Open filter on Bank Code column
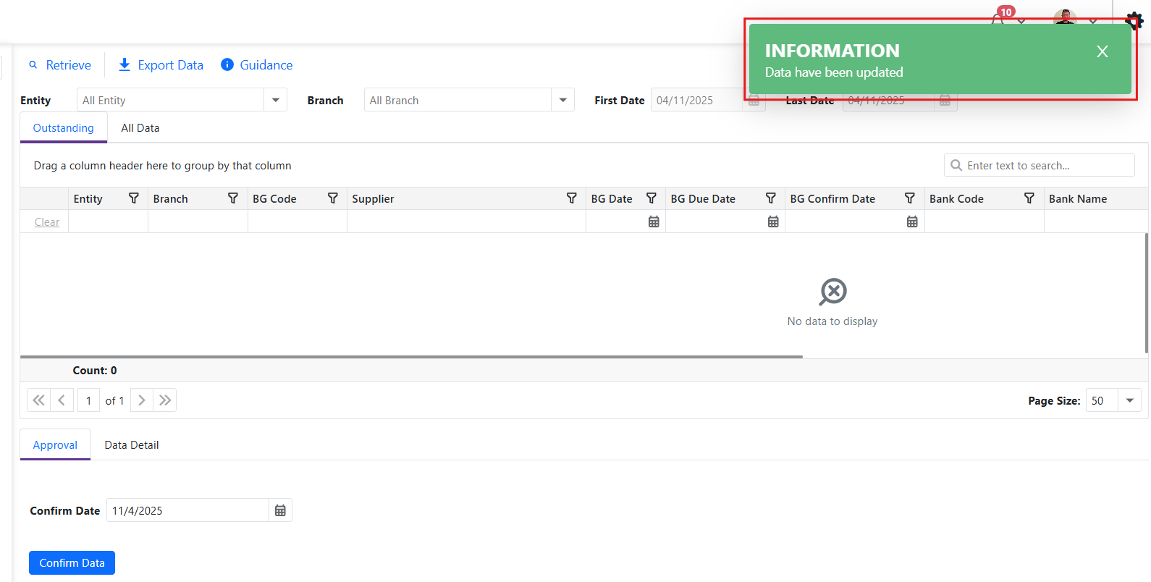This screenshot has width=1151, height=582. 1029,198
